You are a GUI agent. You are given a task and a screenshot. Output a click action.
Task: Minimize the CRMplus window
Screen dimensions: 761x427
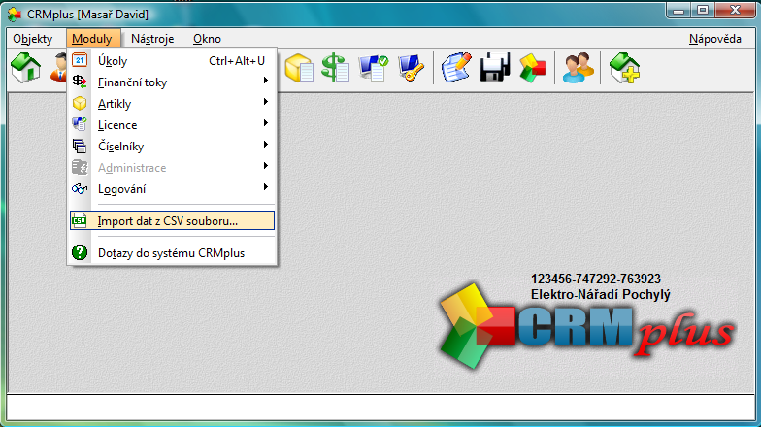679,10
